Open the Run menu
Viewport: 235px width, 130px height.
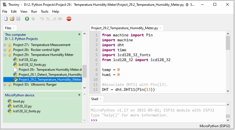(x=34, y=12)
